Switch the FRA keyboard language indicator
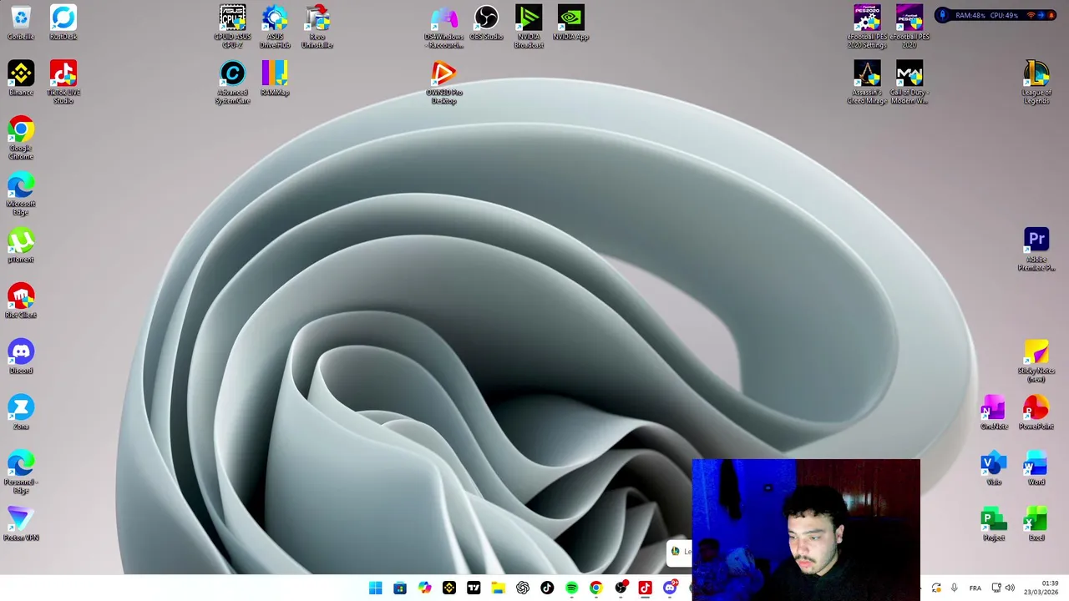Viewport: 1069px width, 601px height. click(x=975, y=588)
